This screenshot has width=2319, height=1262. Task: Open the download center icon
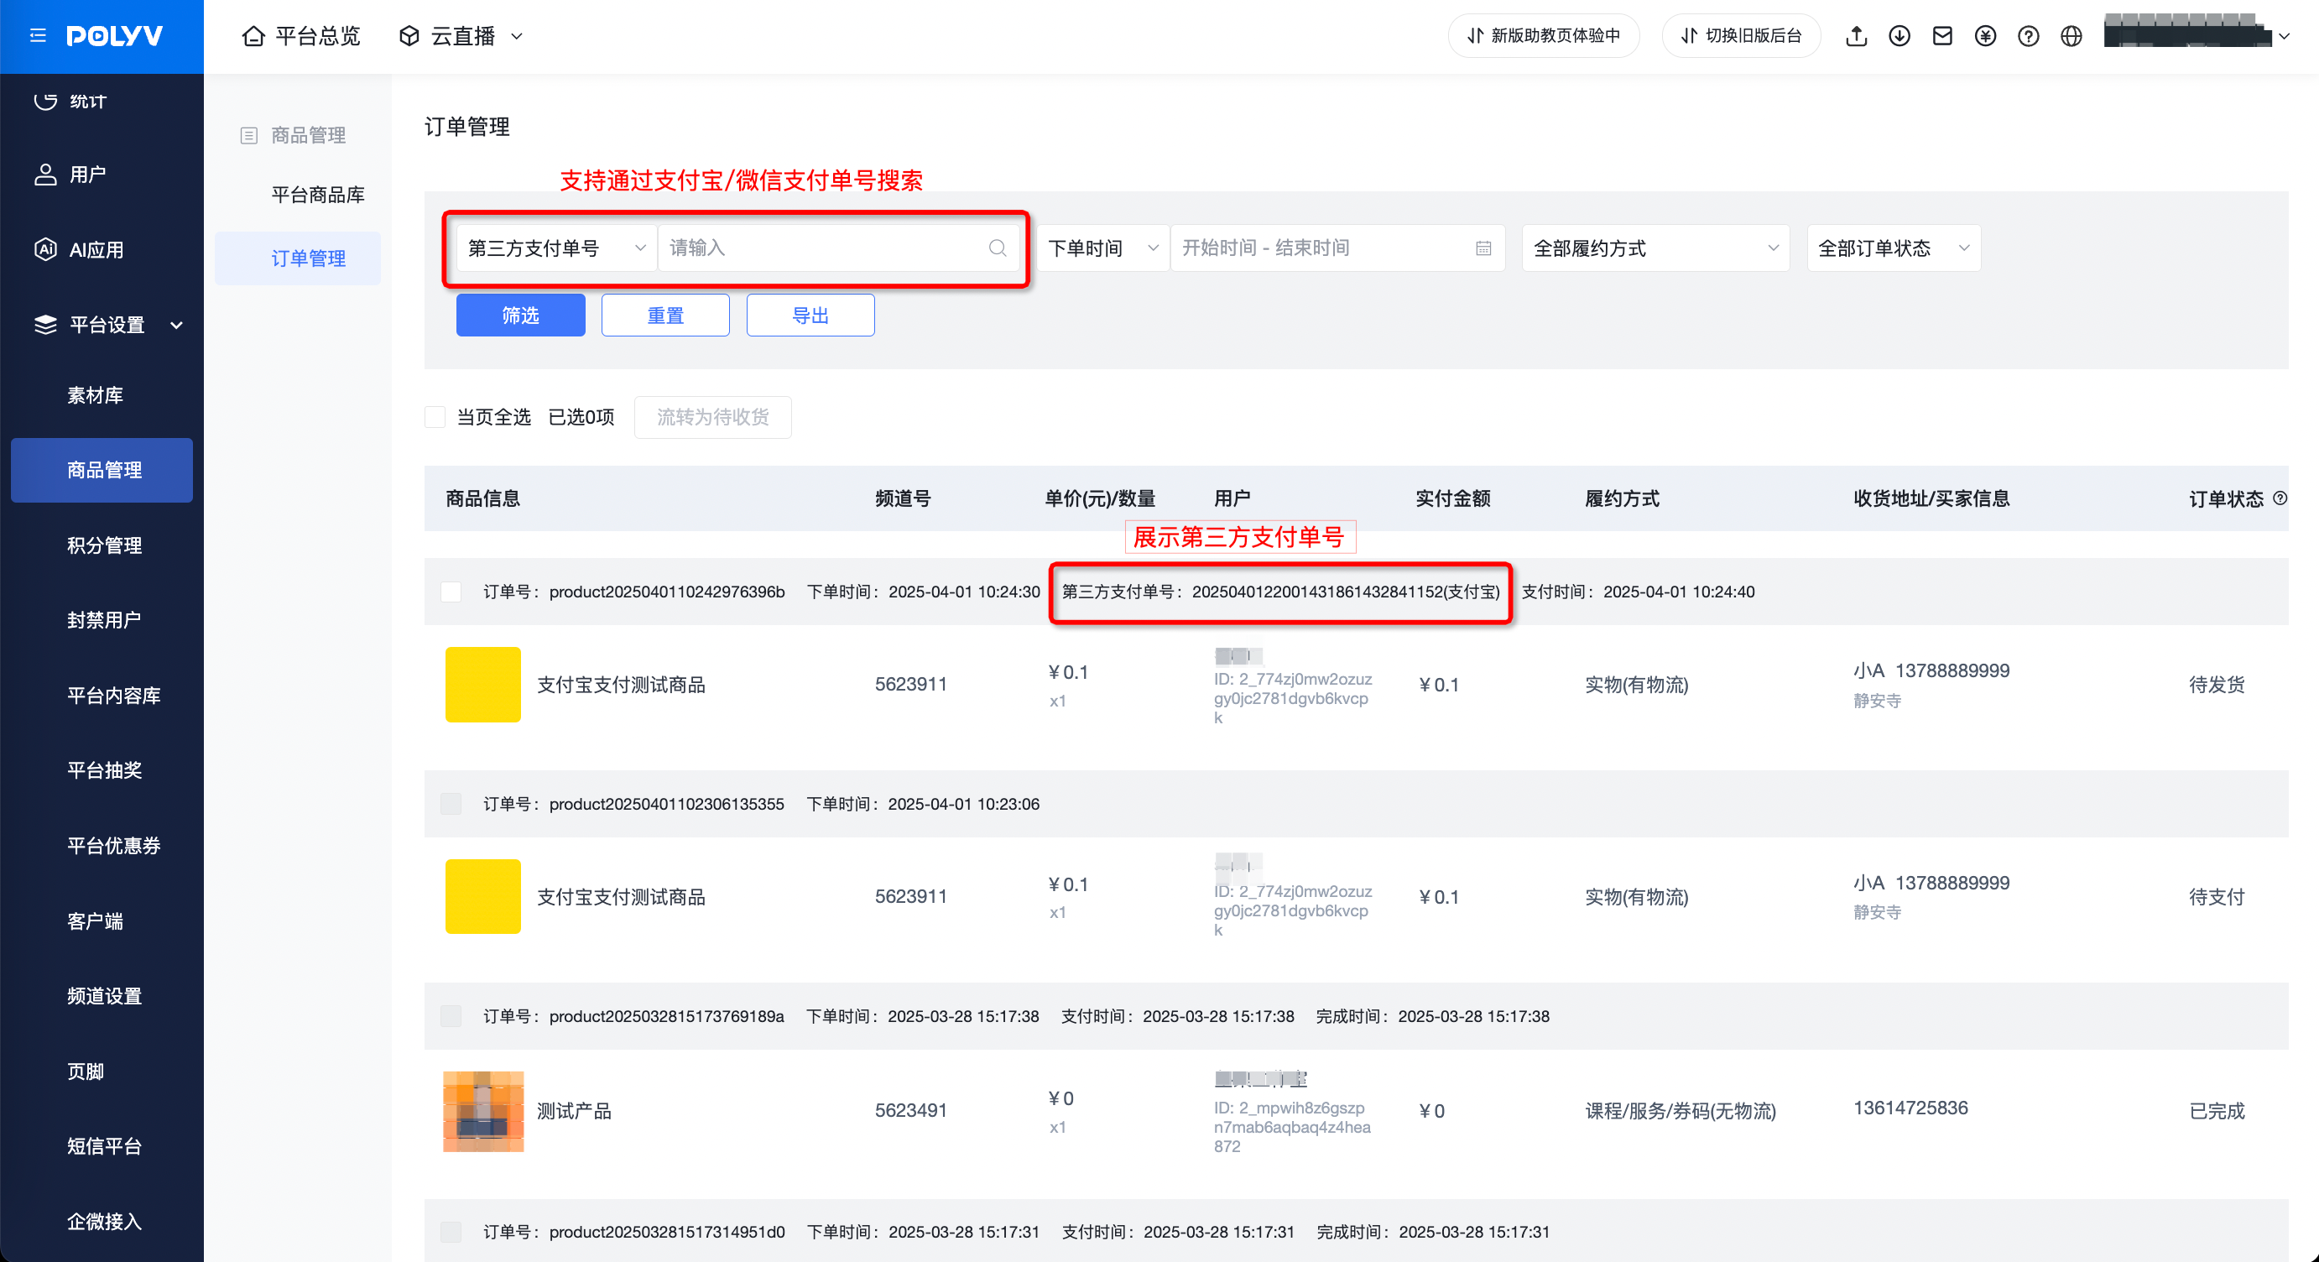pyautogui.click(x=1899, y=36)
